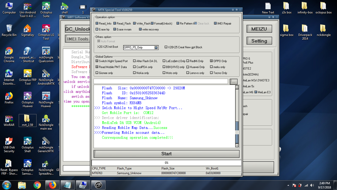
Task: Open the NckDongle main exe shortcut
Action: click(46, 122)
